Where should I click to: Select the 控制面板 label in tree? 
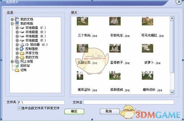click(x=32, y=49)
